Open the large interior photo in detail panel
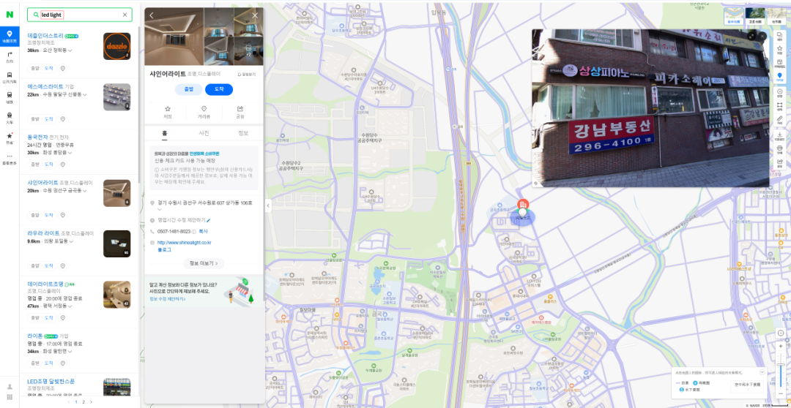The width and height of the screenshot is (791, 408). [x=174, y=37]
